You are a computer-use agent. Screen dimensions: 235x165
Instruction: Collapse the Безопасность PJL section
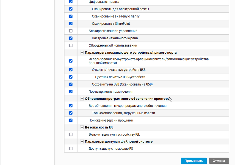pyautogui.click(x=82, y=127)
